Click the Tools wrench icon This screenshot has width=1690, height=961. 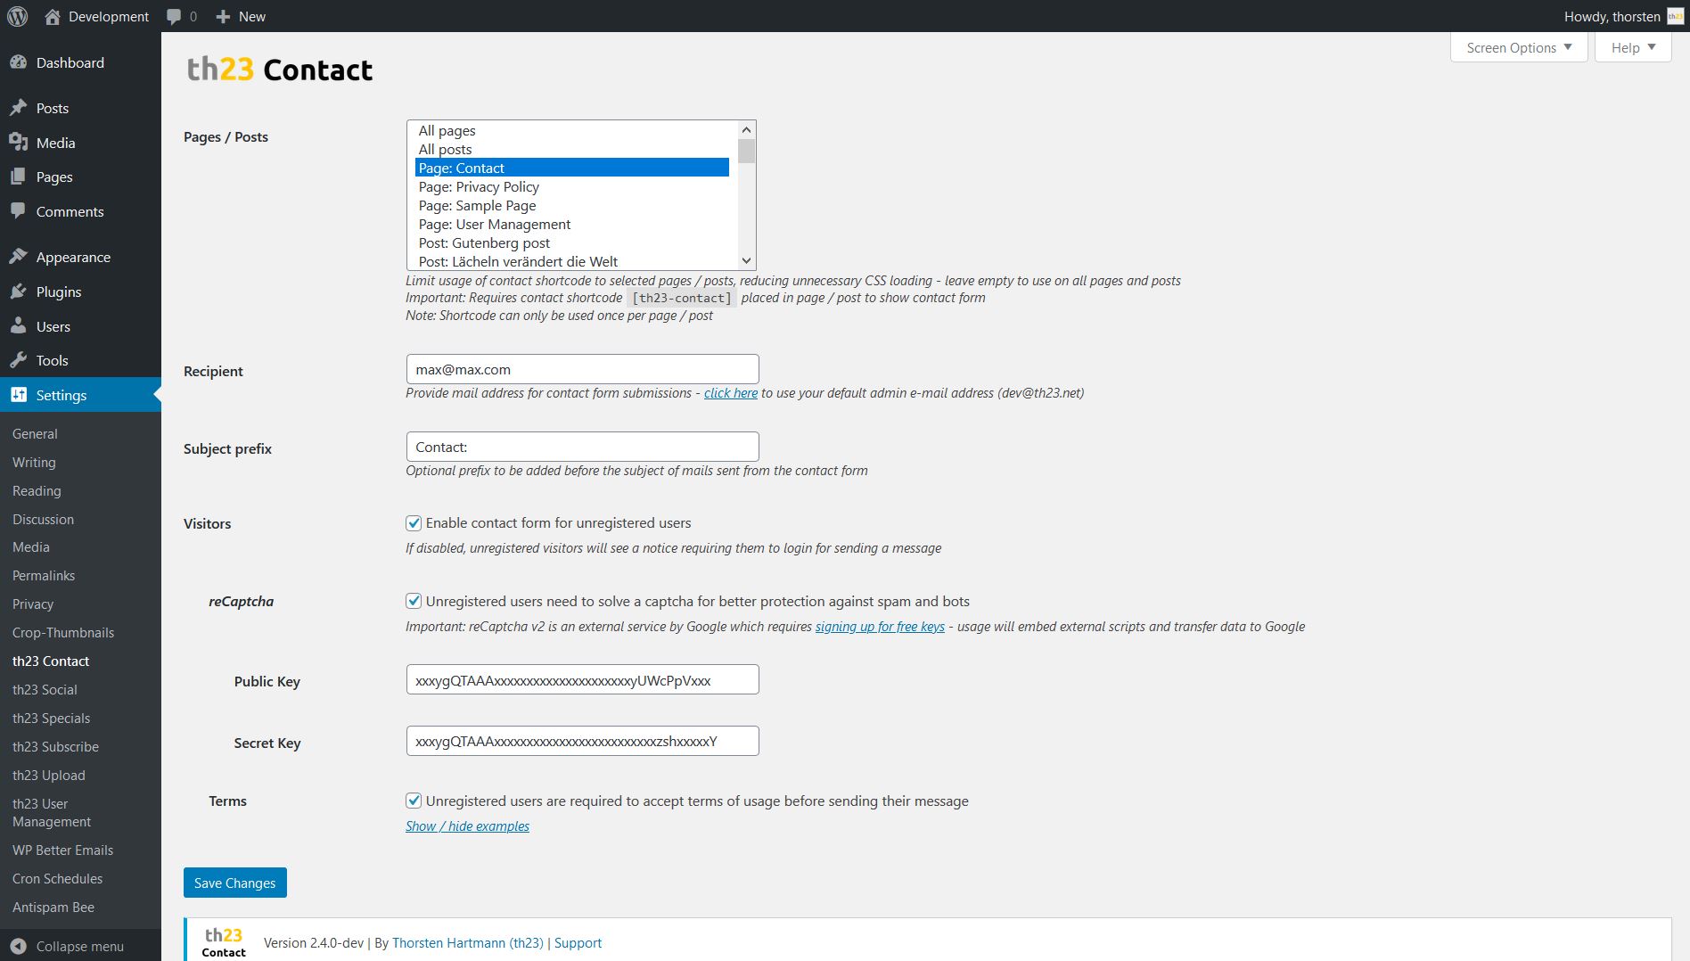(18, 360)
